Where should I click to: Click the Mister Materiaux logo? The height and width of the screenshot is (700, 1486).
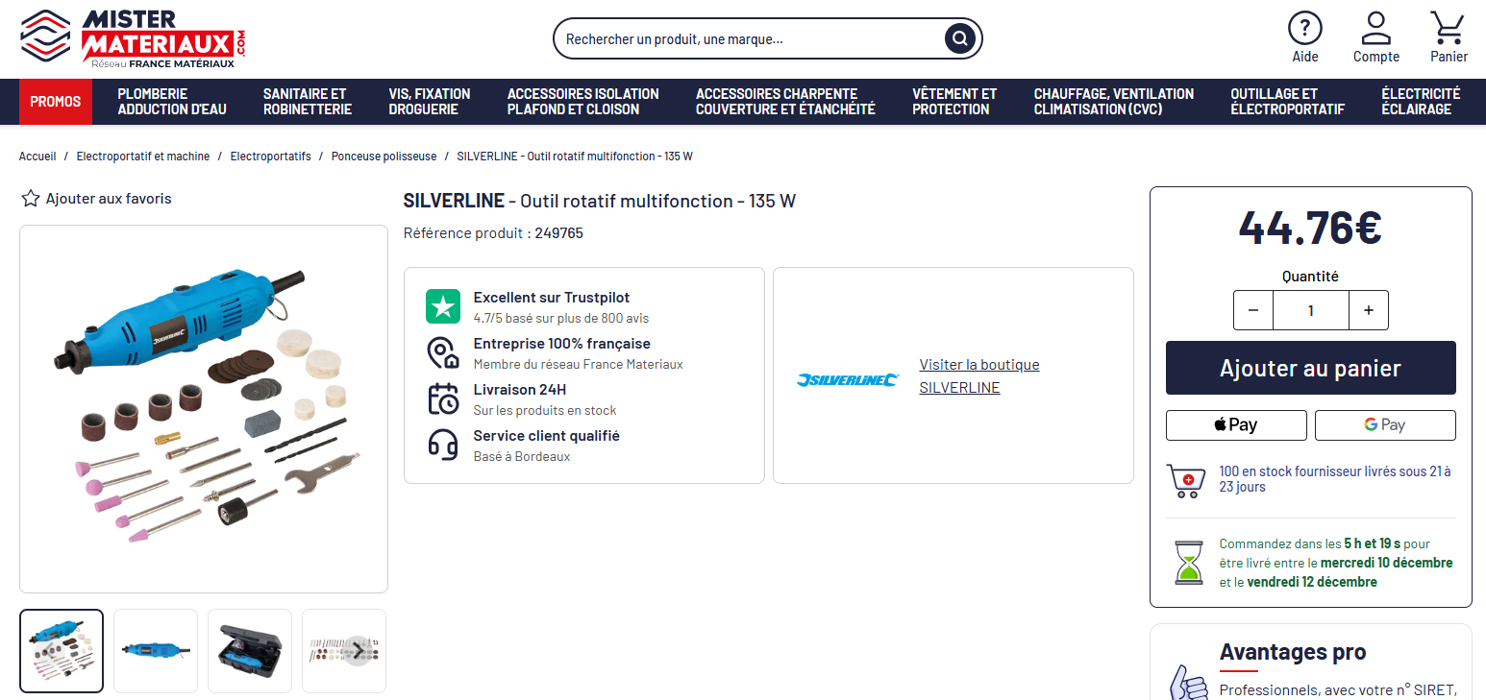pyautogui.click(x=134, y=38)
